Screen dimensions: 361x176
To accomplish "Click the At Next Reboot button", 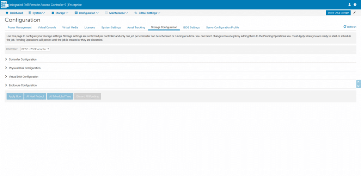I will [35, 96].
